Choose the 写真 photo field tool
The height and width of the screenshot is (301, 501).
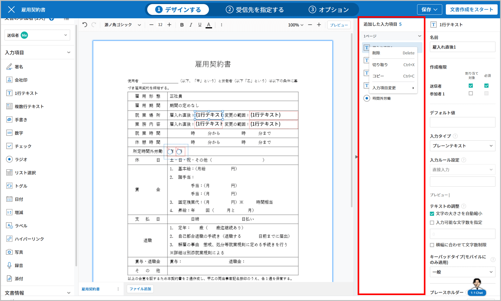(19, 252)
